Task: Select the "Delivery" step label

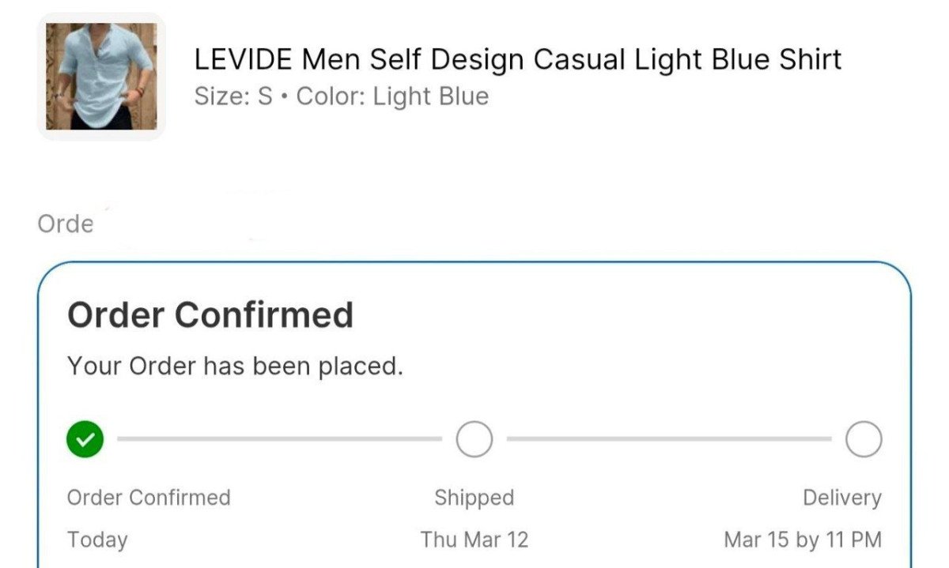Action: (x=841, y=498)
